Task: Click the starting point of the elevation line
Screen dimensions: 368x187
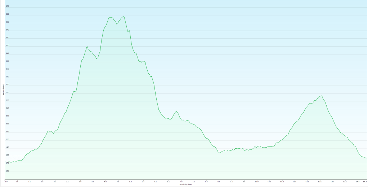Action: 6,162
